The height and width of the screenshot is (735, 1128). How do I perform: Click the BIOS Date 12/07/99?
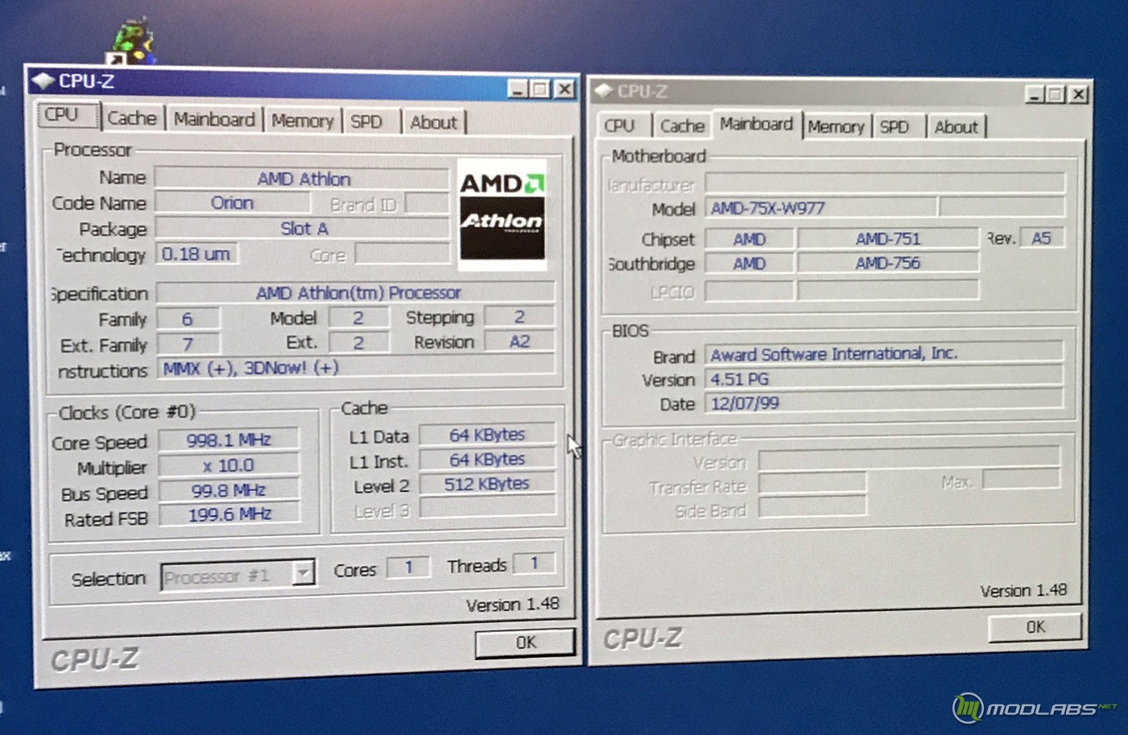click(884, 403)
